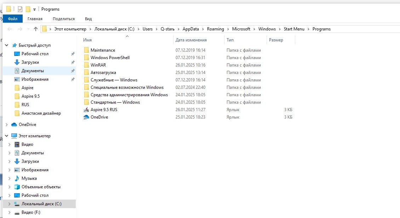Go up one folder level with the up arrow

pos(36,29)
